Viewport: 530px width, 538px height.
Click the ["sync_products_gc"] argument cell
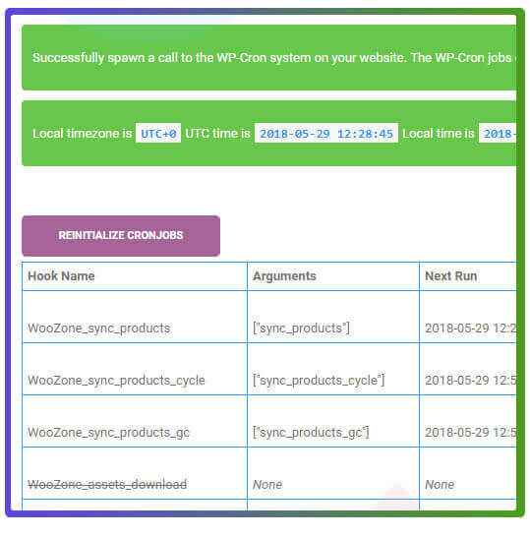[333, 421]
